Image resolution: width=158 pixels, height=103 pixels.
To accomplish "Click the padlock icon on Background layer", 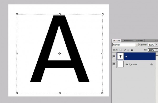I will tap(151, 64).
